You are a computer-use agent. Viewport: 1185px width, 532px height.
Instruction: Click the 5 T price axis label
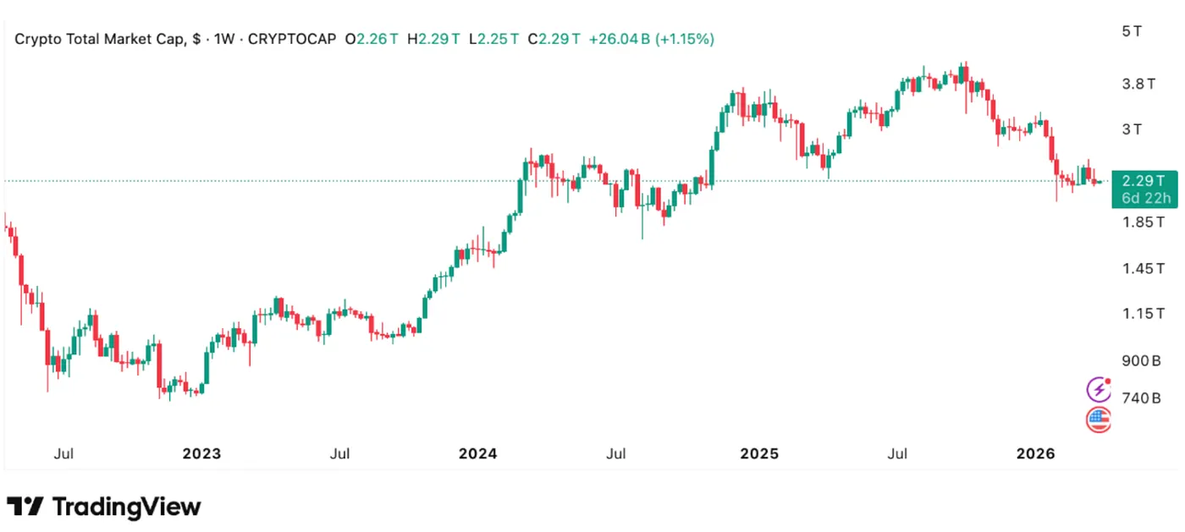tap(1132, 31)
